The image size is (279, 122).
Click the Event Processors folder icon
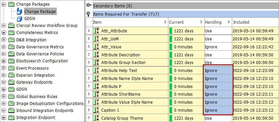[x=12, y=68]
